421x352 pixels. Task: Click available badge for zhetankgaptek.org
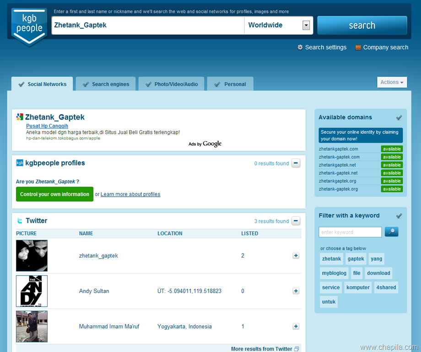(392, 181)
